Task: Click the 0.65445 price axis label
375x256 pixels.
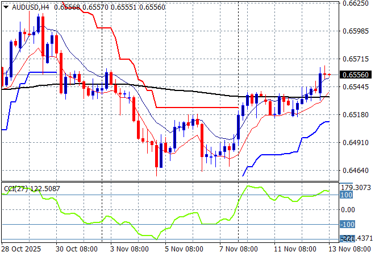Action: [x=356, y=86]
